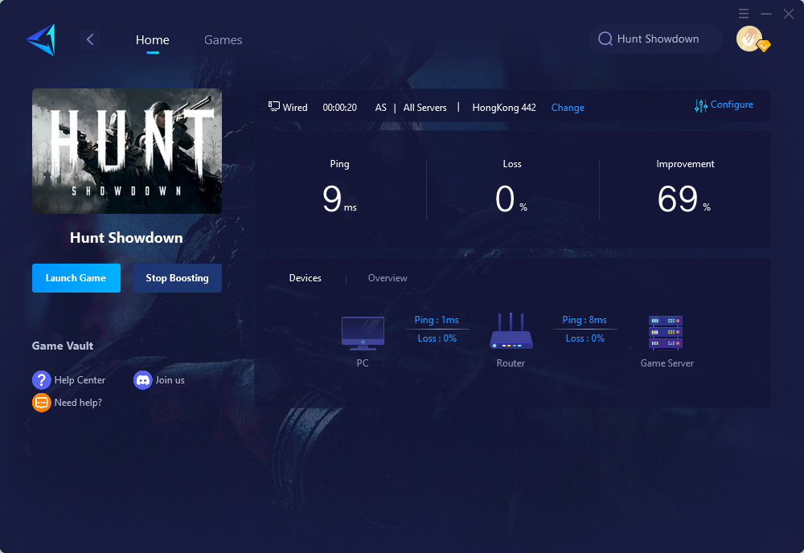The height and width of the screenshot is (553, 804).
Task: Click the 69 % Improvement value
Action: tap(684, 199)
